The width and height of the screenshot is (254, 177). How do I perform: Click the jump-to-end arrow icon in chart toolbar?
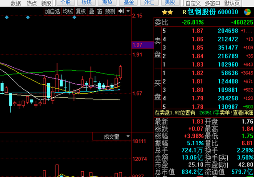[x=121, y=11]
